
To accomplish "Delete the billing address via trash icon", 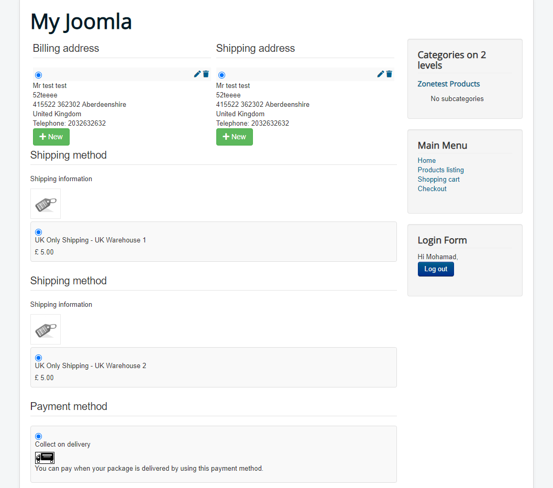I will pyautogui.click(x=206, y=74).
